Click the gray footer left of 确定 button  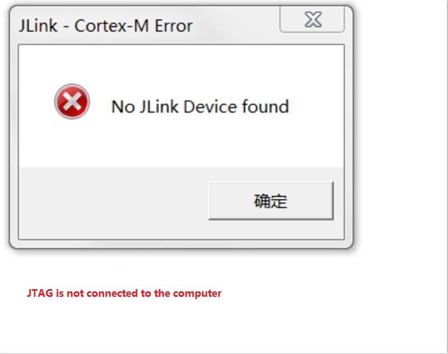pyautogui.click(x=114, y=203)
